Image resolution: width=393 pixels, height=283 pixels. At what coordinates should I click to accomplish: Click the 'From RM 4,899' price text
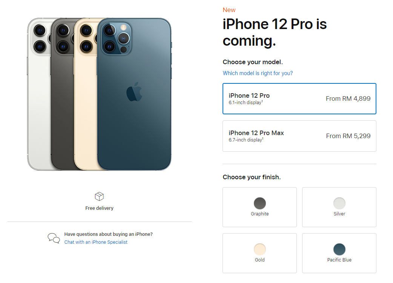click(348, 98)
